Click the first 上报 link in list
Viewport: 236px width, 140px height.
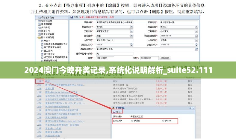[x=39, y=81]
